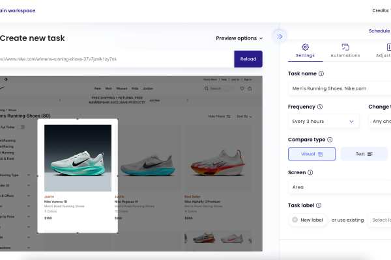
Task: Click the Nike Vomero 18 product name
Action: (55, 201)
